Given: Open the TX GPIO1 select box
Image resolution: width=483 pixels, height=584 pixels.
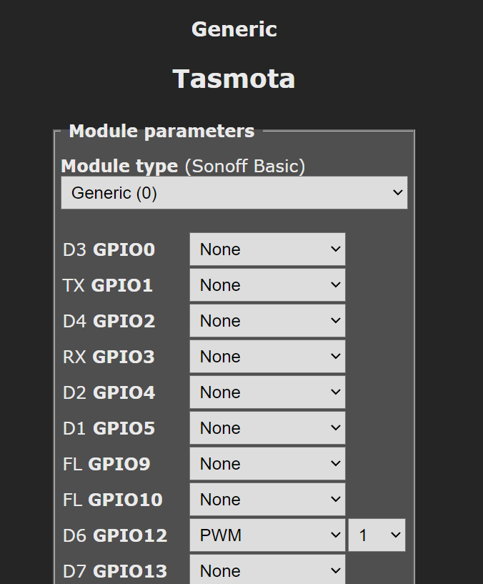Looking at the screenshot, I should coord(267,285).
